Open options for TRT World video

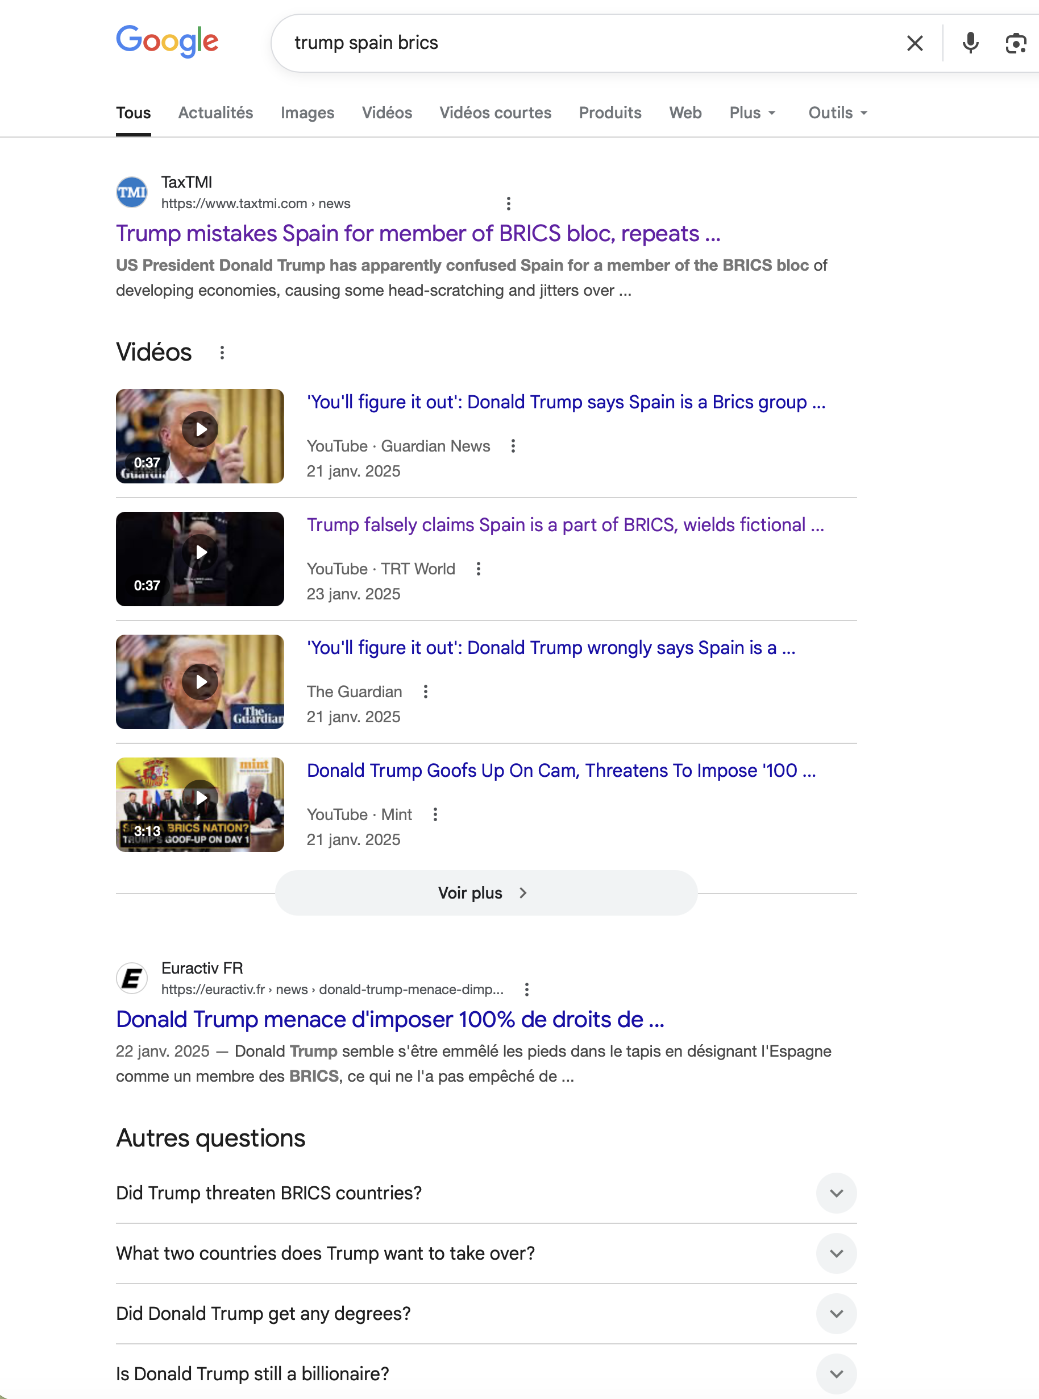tap(479, 569)
